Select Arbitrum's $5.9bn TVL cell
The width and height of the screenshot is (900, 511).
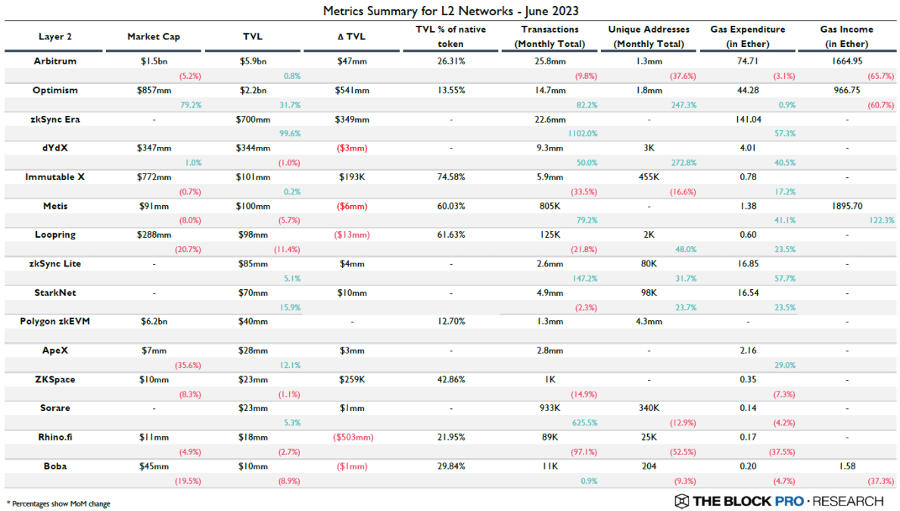(253, 61)
